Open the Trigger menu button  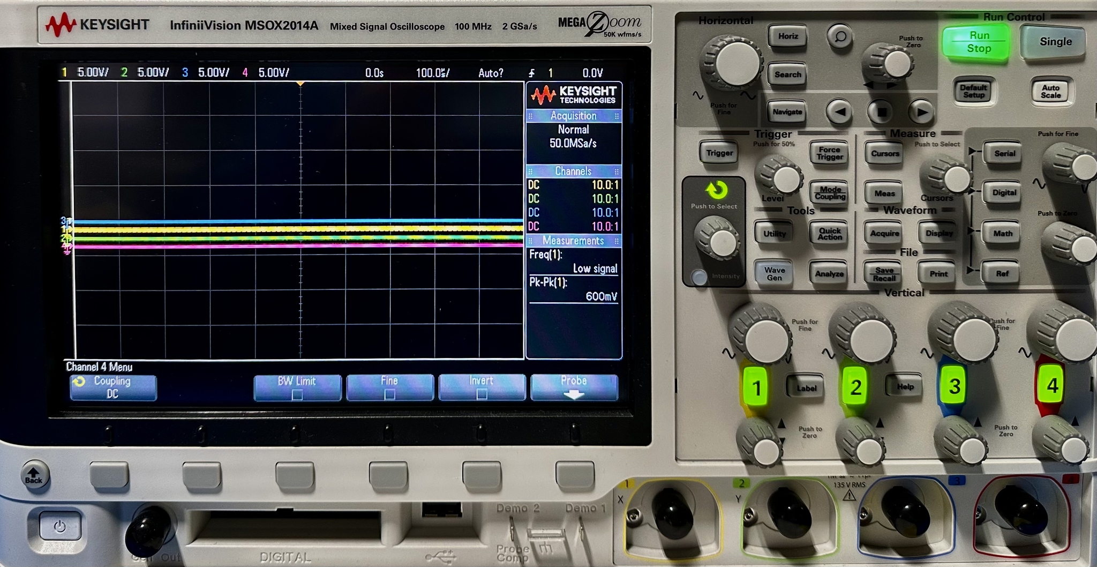point(719,153)
